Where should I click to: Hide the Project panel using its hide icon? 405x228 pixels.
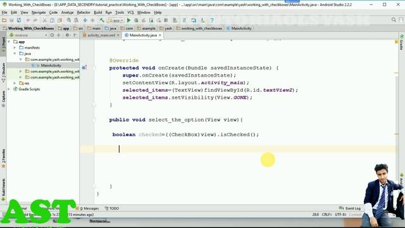pyautogui.click(x=75, y=35)
